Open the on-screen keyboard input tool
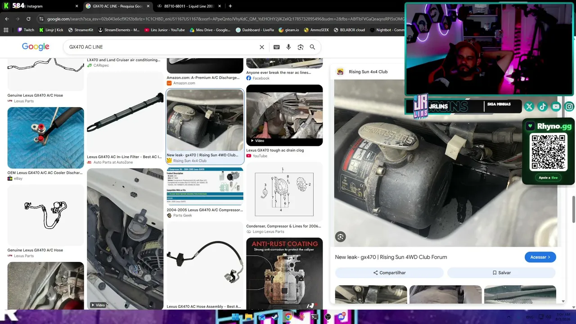Image resolution: width=576 pixels, height=324 pixels. click(276, 47)
